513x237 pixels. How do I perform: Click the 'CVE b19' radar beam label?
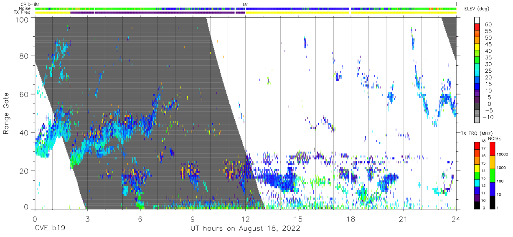tap(50, 228)
